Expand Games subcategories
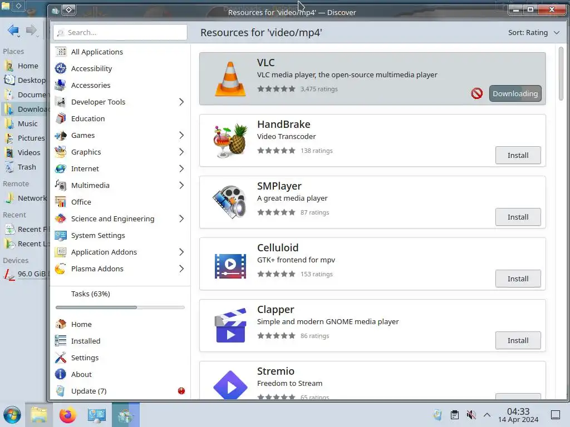Screen dimensions: 570x427 (x=181, y=136)
